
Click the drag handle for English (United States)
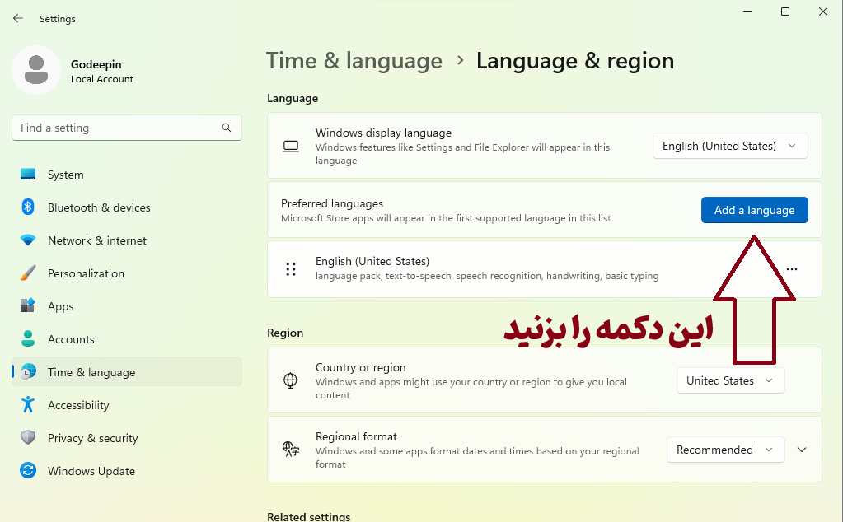coord(291,269)
